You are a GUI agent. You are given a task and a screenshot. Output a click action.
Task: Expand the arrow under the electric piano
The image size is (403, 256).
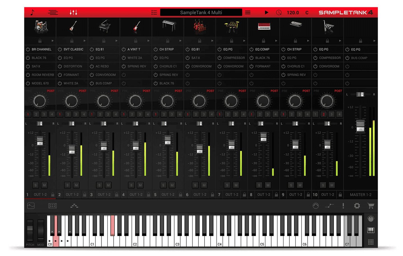(x=180, y=41)
